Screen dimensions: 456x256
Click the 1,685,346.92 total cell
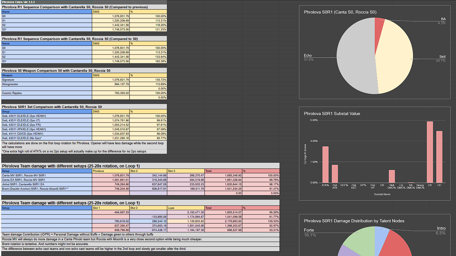tap(223, 175)
